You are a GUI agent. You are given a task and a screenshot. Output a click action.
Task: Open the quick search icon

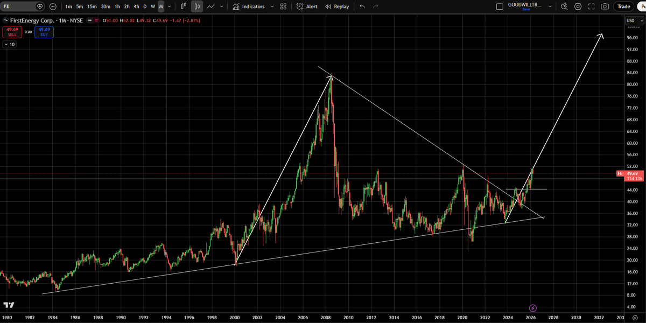(x=564, y=6)
